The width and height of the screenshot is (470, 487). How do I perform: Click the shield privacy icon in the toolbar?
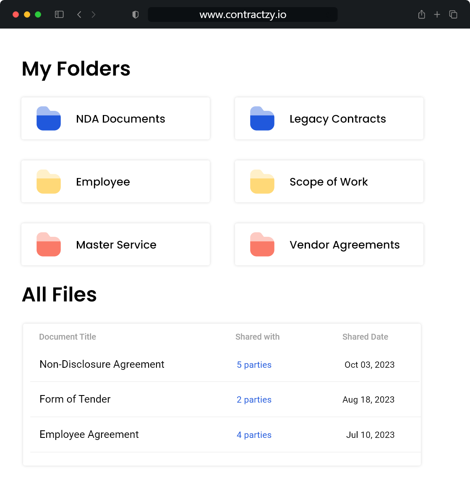point(135,14)
